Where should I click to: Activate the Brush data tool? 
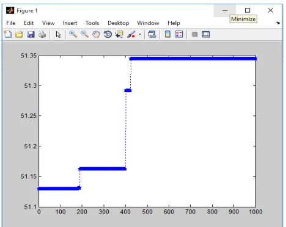[x=131, y=34]
